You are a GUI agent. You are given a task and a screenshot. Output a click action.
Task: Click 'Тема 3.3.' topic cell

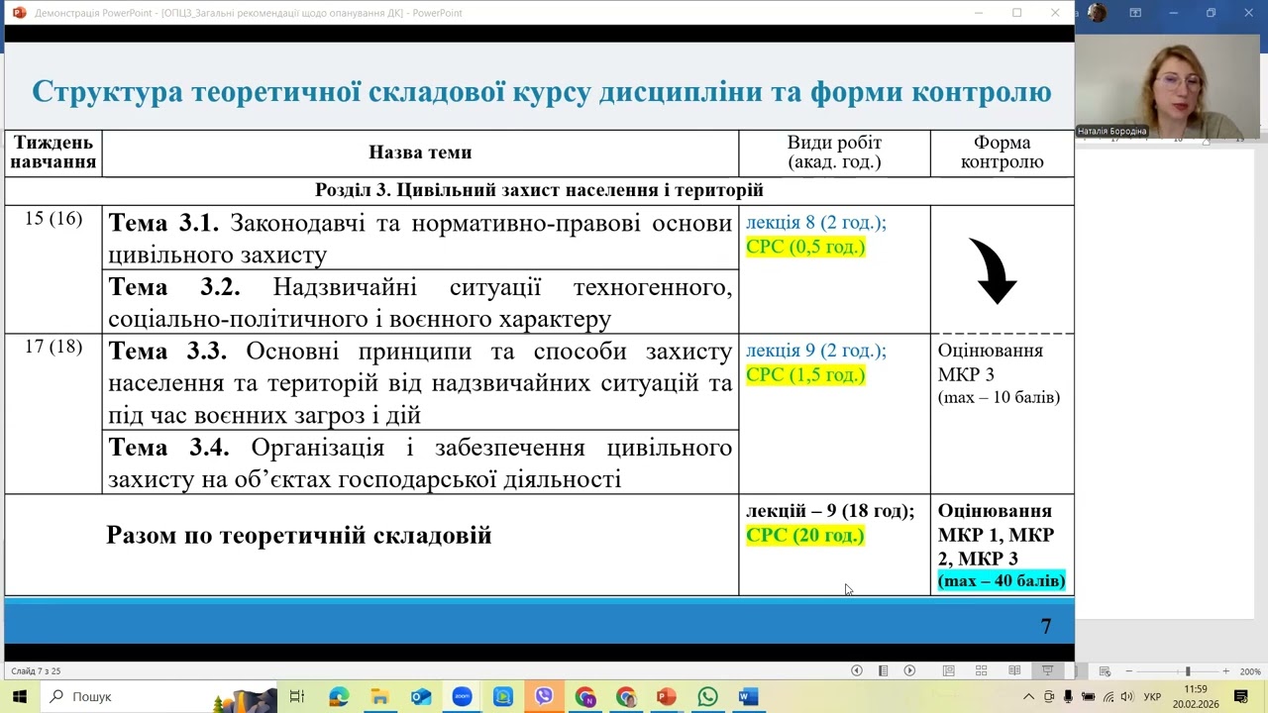[420, 382]
